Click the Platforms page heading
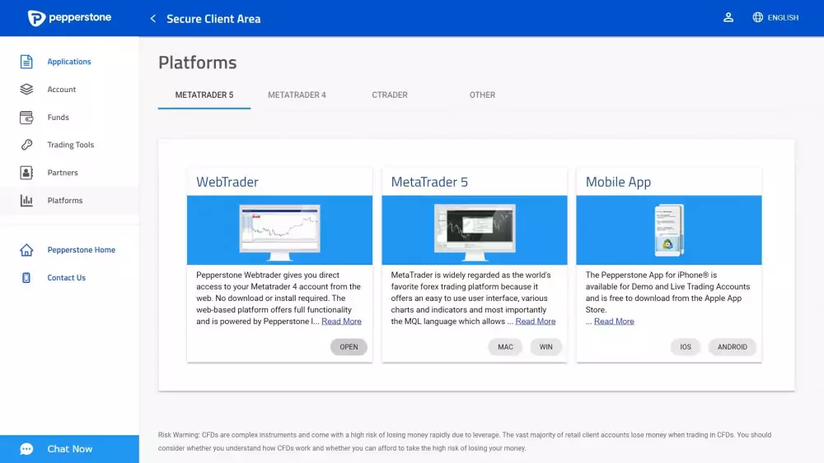This screenshot has width=824, height=463. [198, 63]
